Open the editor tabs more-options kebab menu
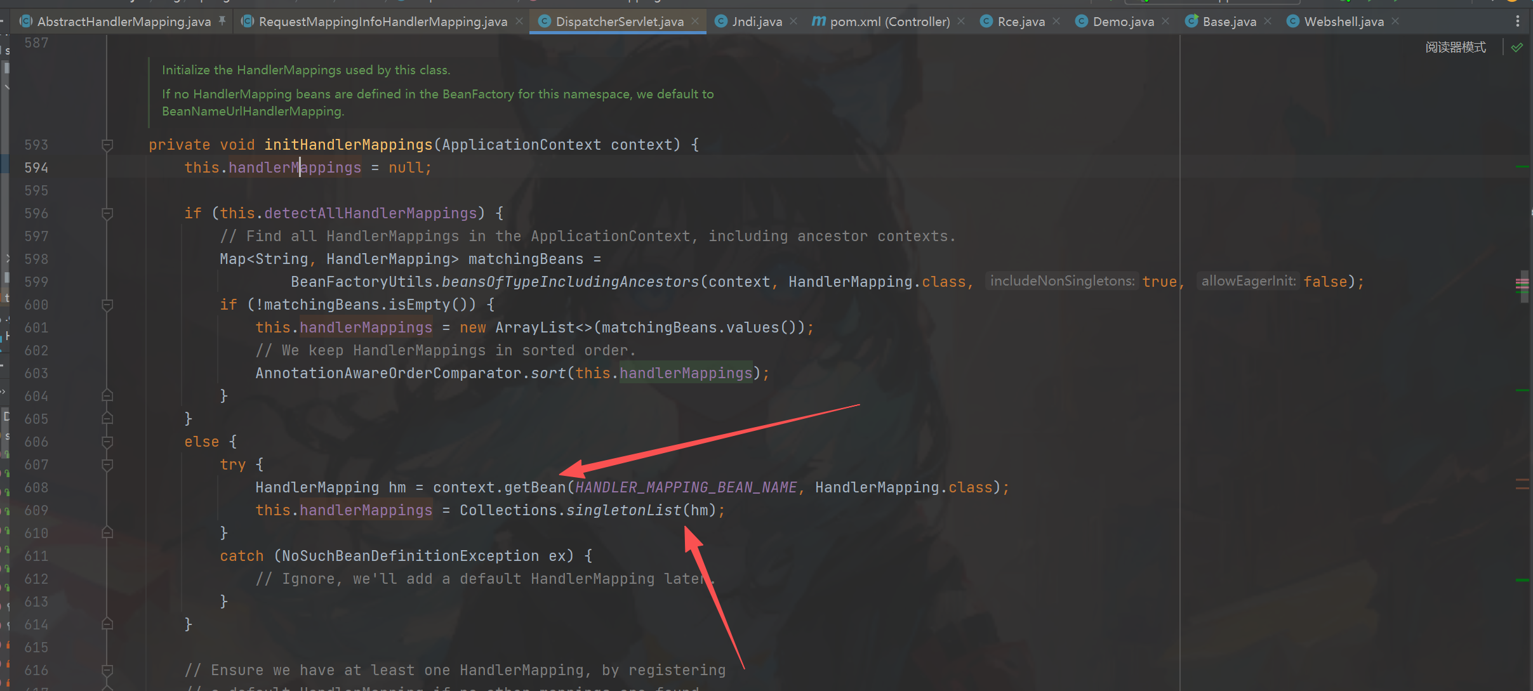This screenshot has width=1533, height=691. point(1517,22)
